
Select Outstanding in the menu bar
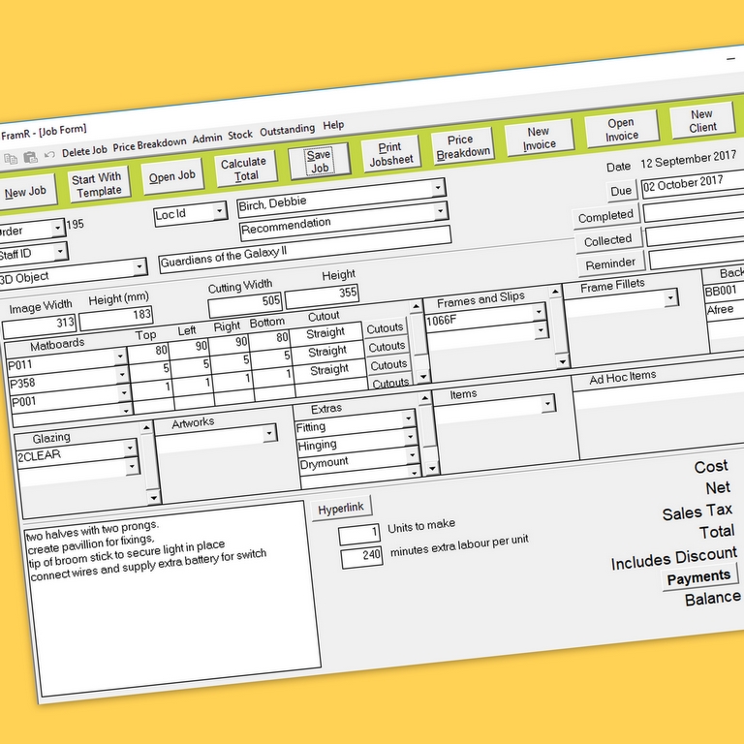tap(287, 130)
